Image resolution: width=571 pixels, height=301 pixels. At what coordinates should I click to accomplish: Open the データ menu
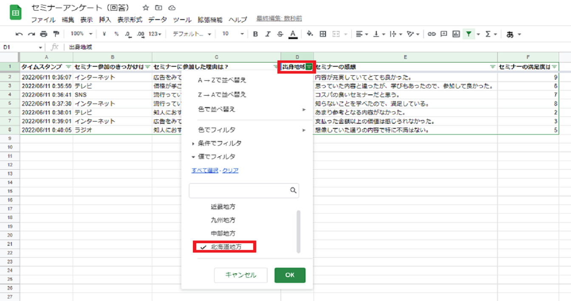point(157,20)
